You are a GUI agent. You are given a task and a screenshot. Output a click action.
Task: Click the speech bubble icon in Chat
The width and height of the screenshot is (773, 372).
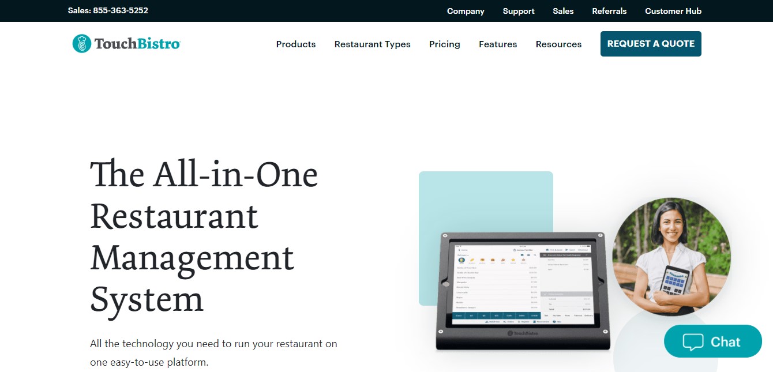(693, 341)
